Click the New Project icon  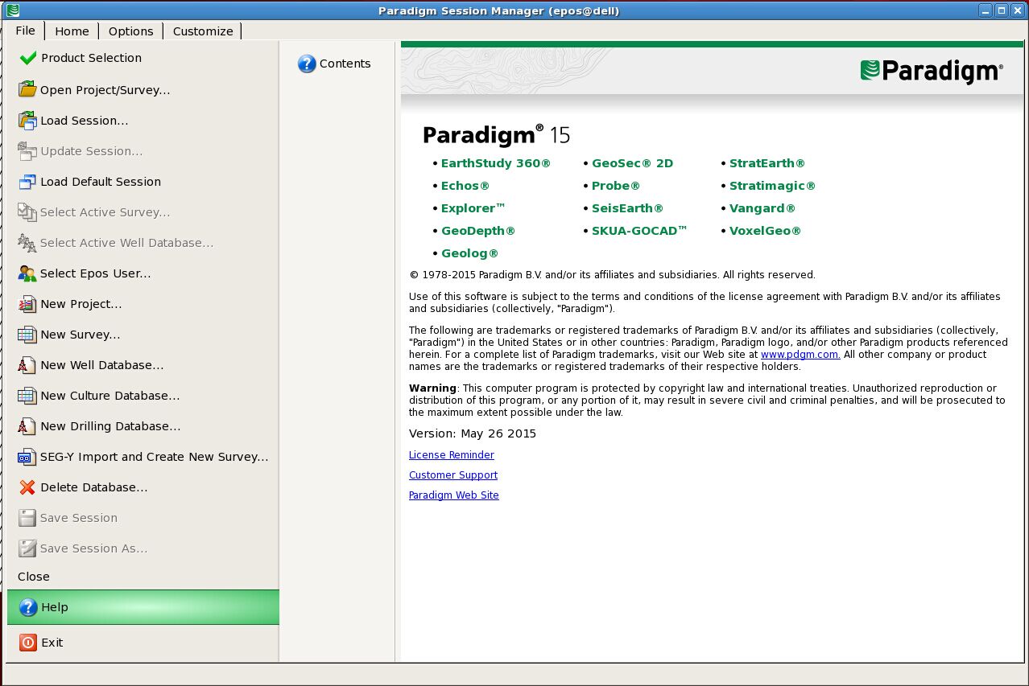(27, 304)
